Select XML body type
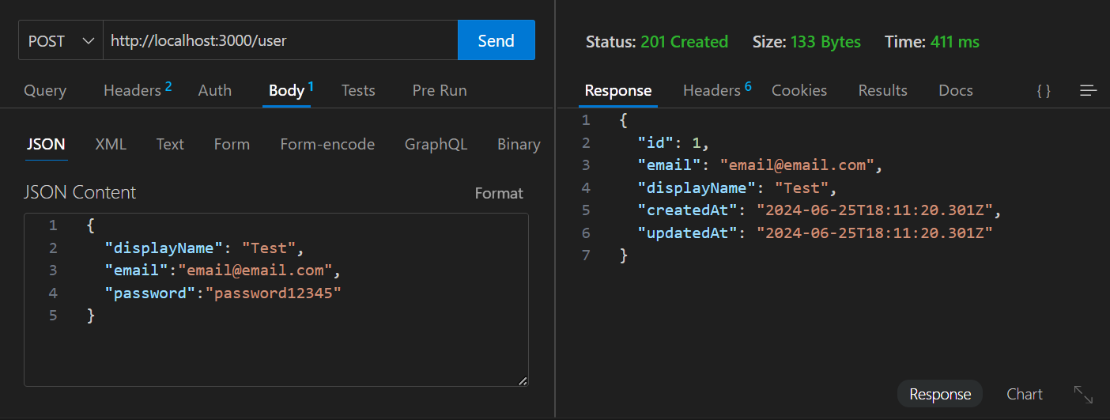The width and height of the screenshot is (1110, 420). pyautogui.click(x=111, y=144)
